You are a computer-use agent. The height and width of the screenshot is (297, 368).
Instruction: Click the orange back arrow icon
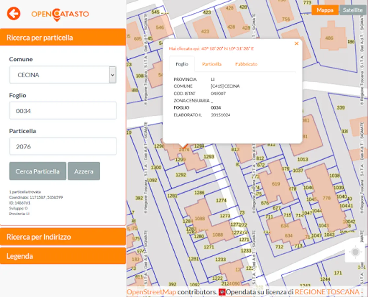[x=14, y=14]
